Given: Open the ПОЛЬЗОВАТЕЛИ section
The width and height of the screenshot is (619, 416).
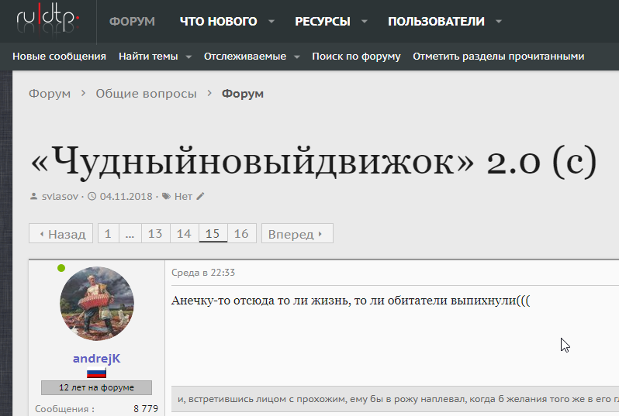Looking at the screenshot, I should pyautogui.click(x=436, y=21).
